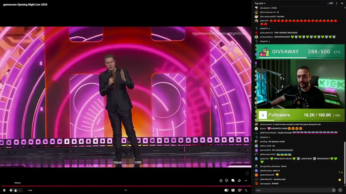
Task: Like the video with thumbs-up icon
Action: pos(221,181)
